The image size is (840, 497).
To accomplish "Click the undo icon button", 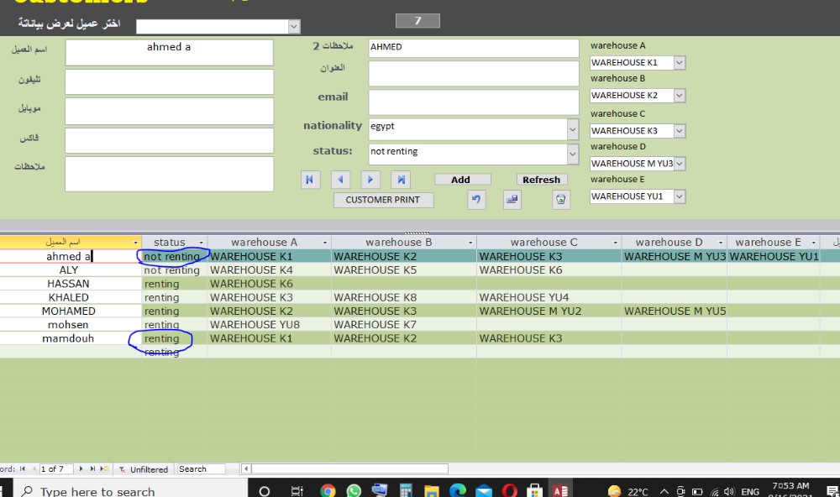I will tap(476, 200).
